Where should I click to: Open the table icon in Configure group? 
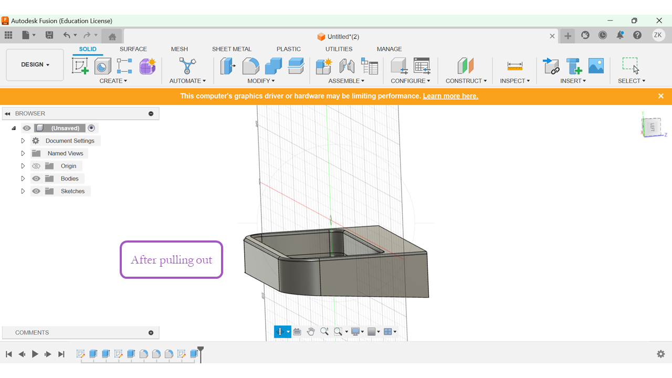point(422,66)
